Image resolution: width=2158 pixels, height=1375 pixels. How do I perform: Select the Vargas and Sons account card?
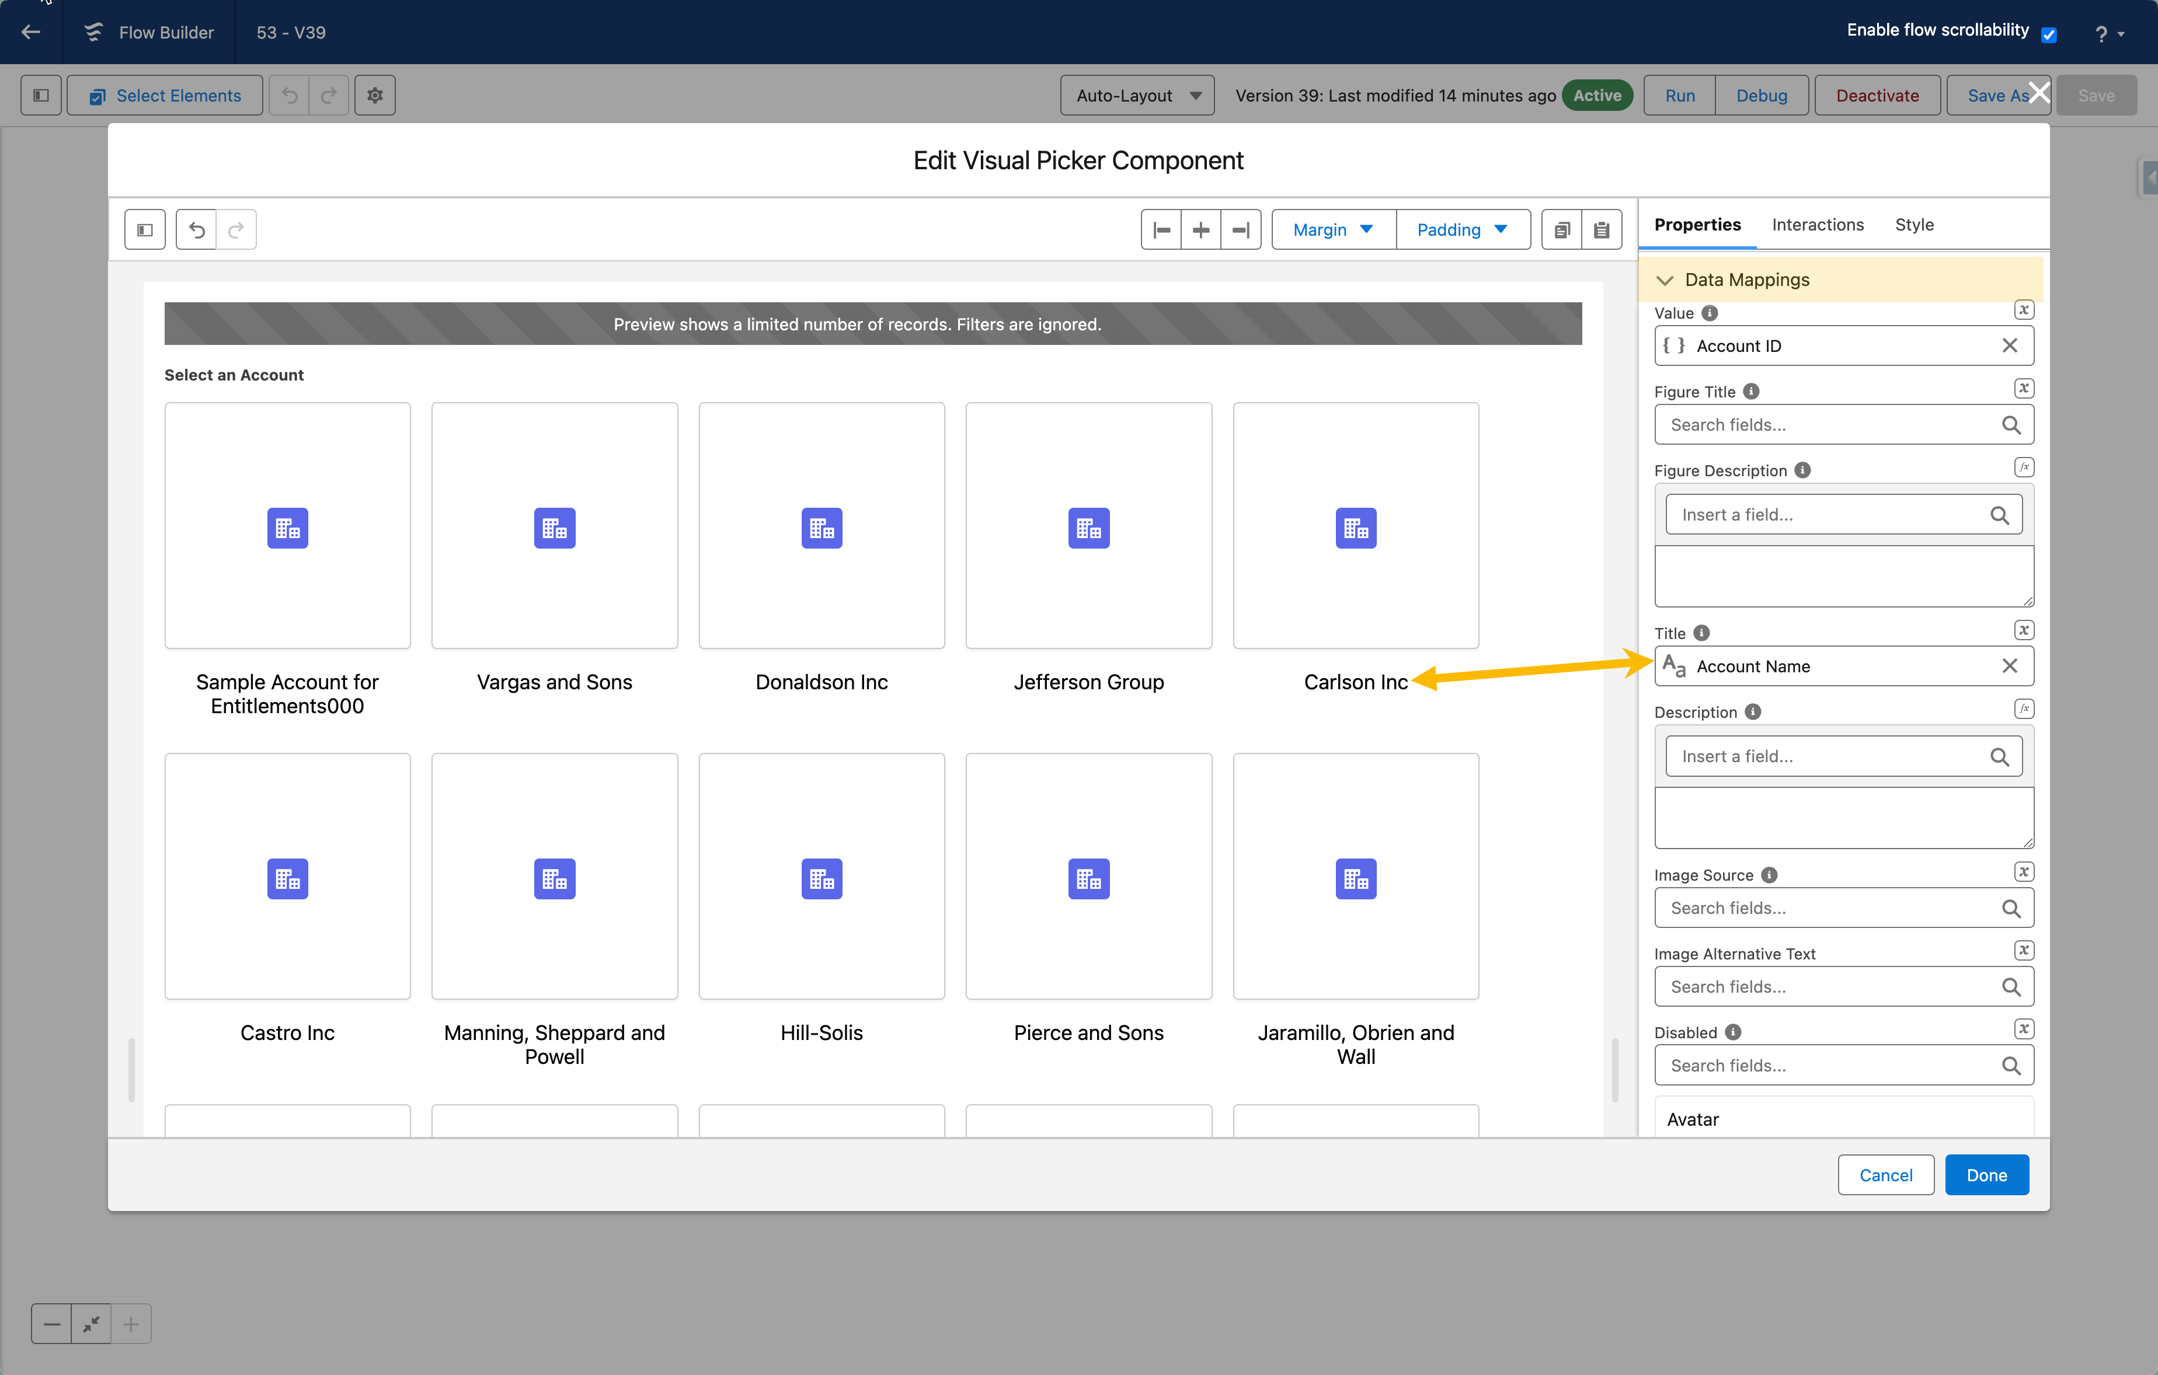click(555, 526)
